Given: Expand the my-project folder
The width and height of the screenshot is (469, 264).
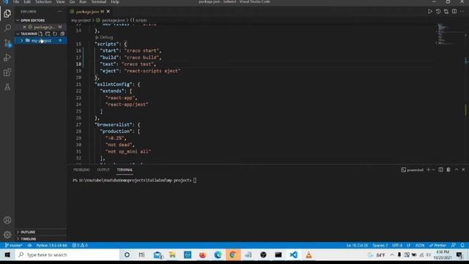Looking at the screenshot, I should [x=41, y=40].
